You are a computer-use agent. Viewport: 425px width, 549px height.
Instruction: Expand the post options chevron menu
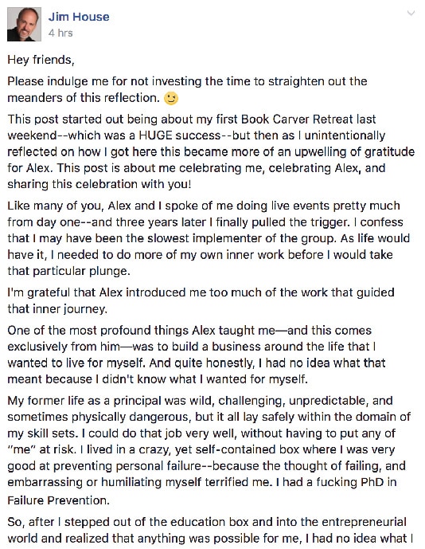tap(411, 14)
